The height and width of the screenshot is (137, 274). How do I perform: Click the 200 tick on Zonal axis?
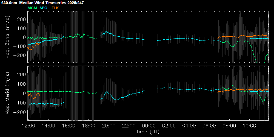(x=21, y=19)
